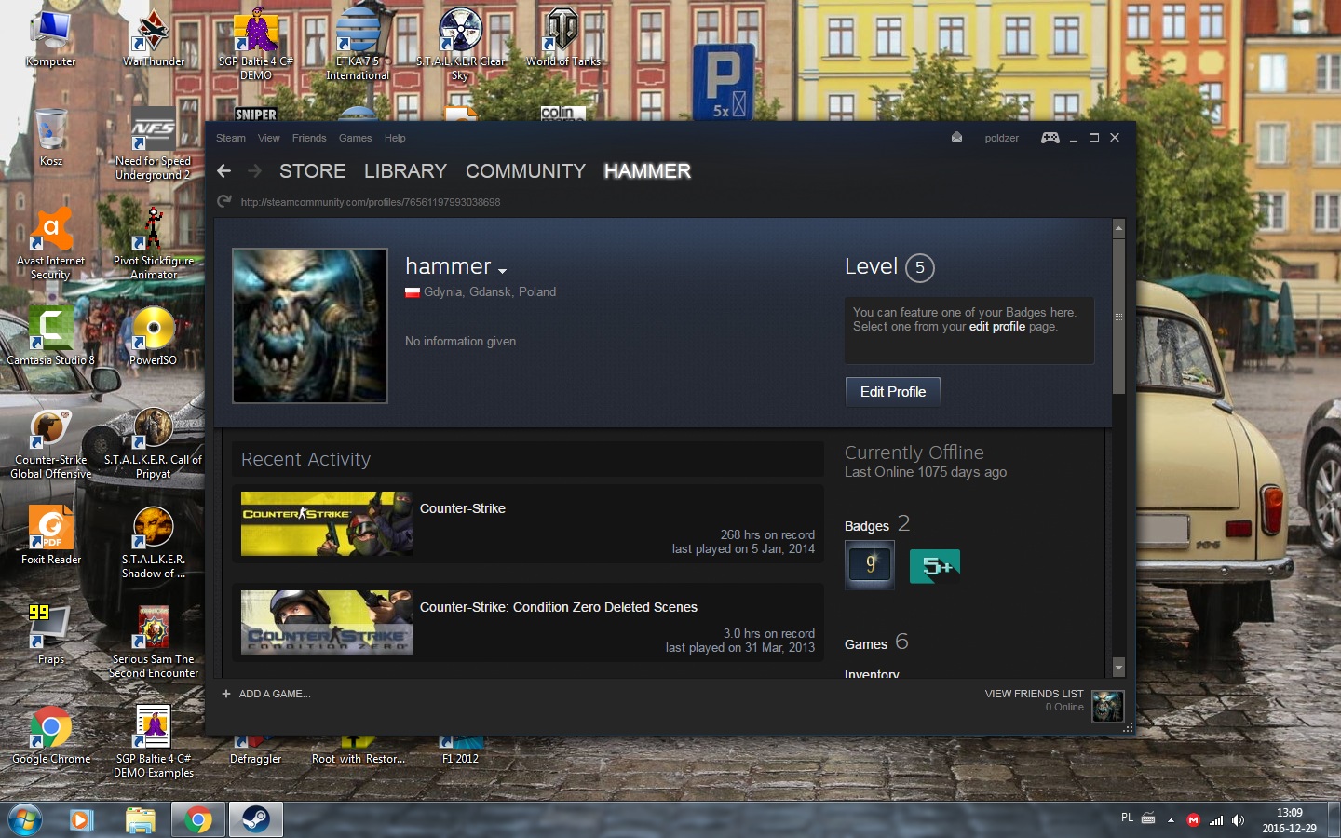Launch Big Picture mode controller icon
1341x838 pixels.
click(1050, 138)
